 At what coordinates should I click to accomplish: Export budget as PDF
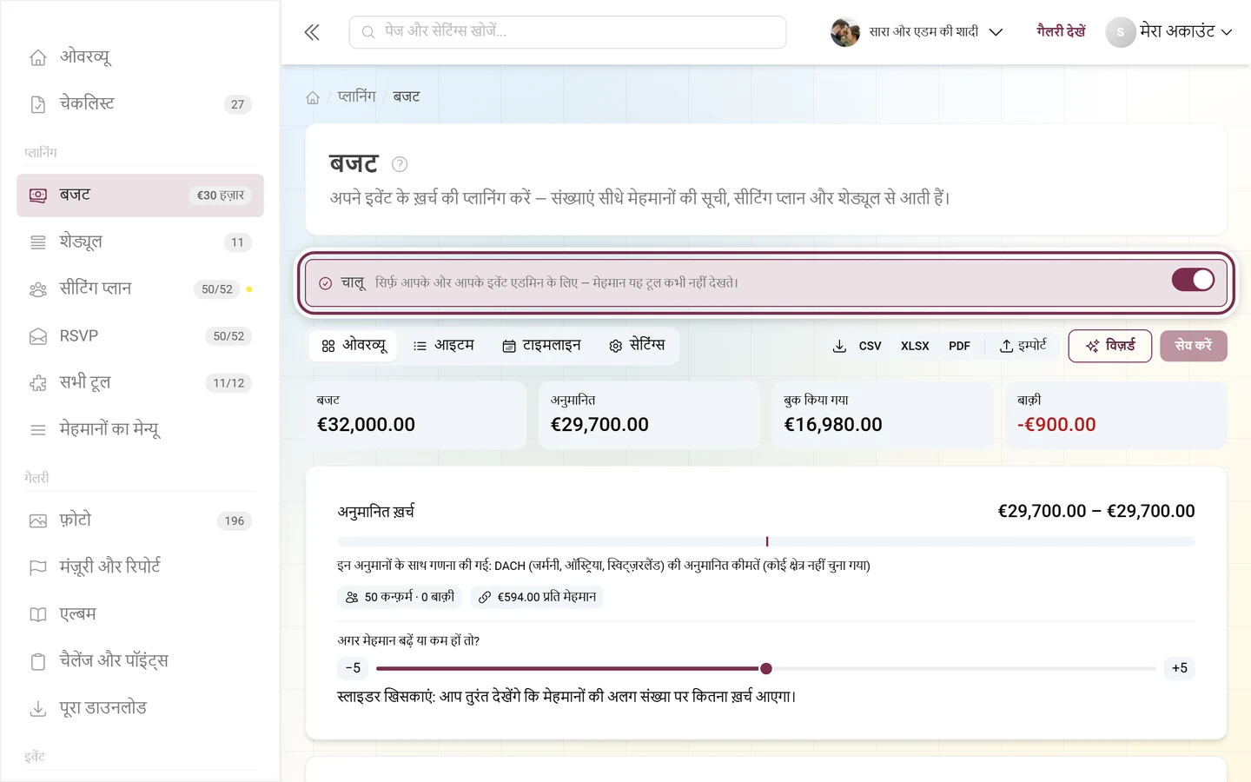click(959, 346)
